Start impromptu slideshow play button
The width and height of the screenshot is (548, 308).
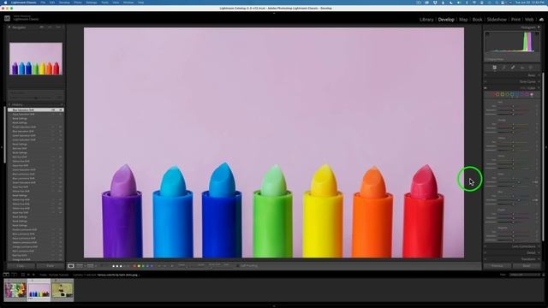point(172,266)
